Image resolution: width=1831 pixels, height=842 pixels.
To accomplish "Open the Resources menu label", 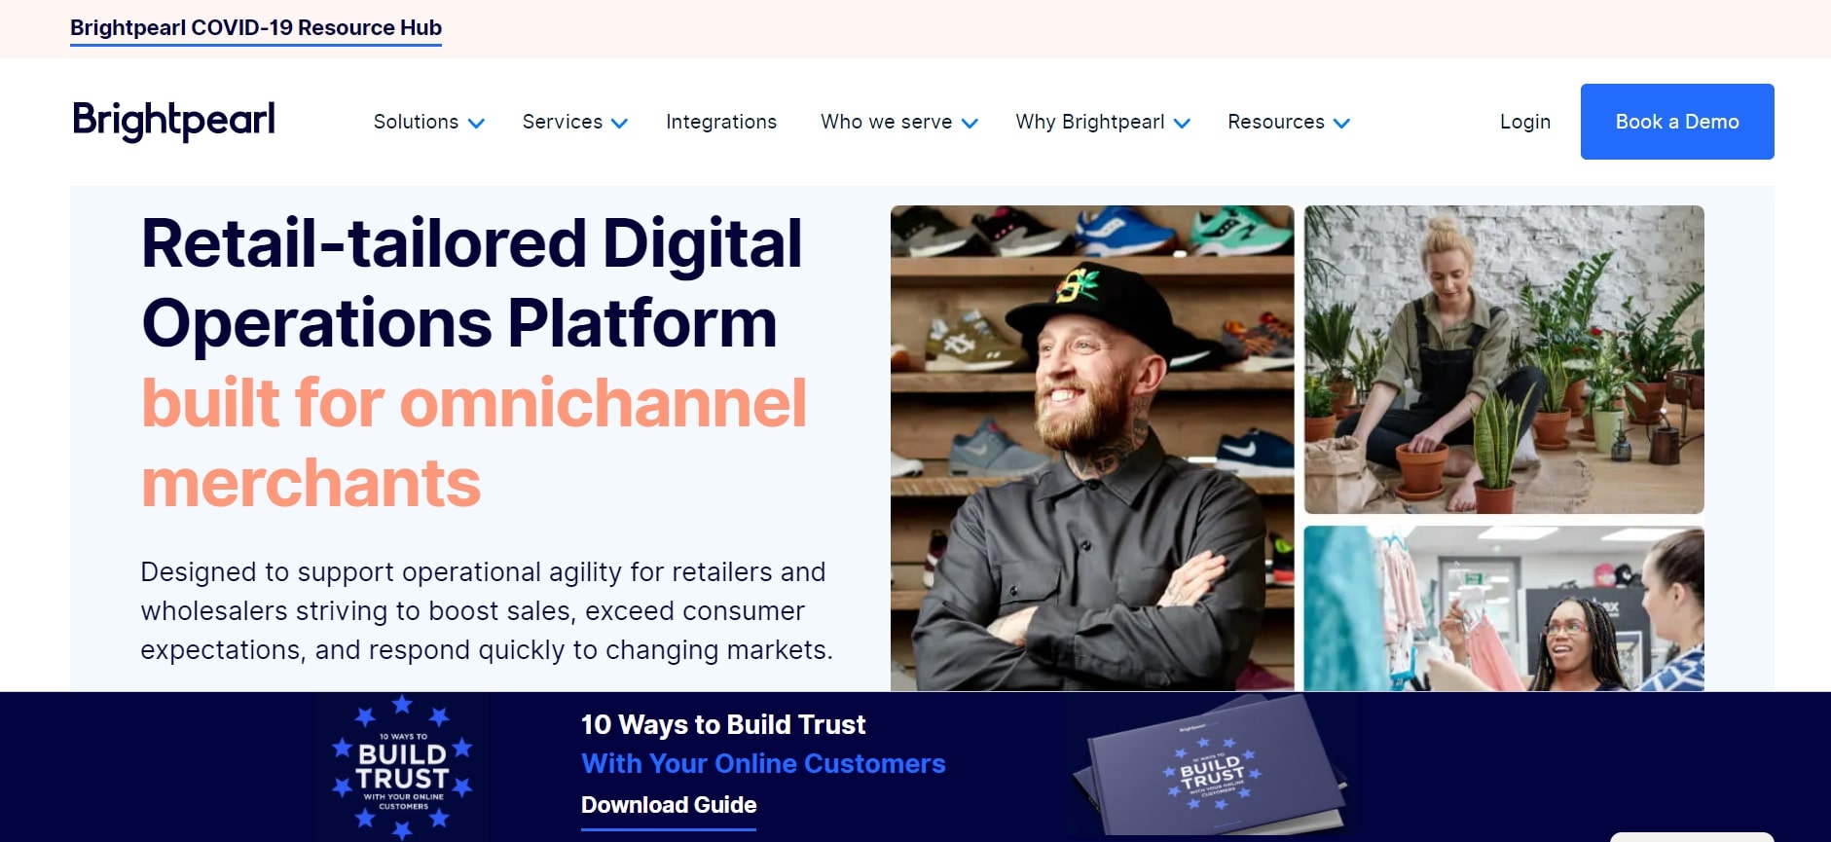I will (x=1276, y=122).
